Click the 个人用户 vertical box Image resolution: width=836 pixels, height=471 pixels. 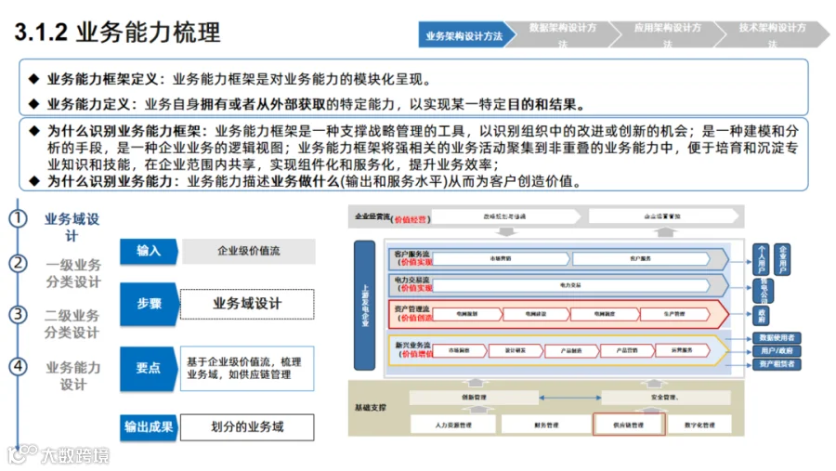point(762,259)
